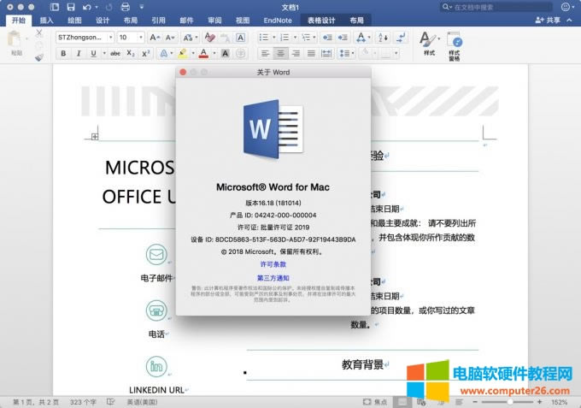Expand the bullet list options arrow
581x408 pixels.
click(273, 38)
